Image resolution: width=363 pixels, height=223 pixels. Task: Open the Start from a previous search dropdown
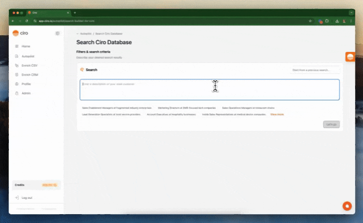click(315, 70)
